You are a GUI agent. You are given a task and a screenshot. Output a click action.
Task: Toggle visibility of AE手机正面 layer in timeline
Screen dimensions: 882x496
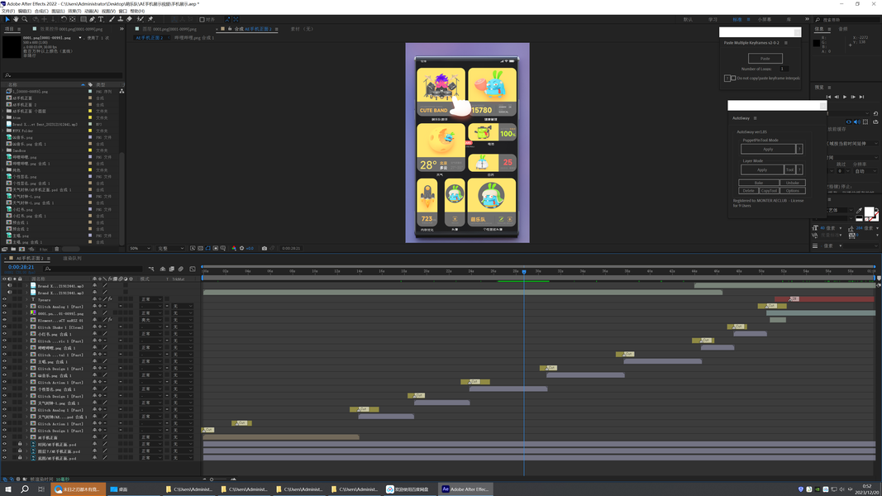click(x=4, y=437)
